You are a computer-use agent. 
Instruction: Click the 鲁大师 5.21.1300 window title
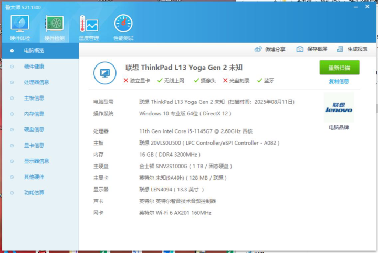[x=23, y=7]
